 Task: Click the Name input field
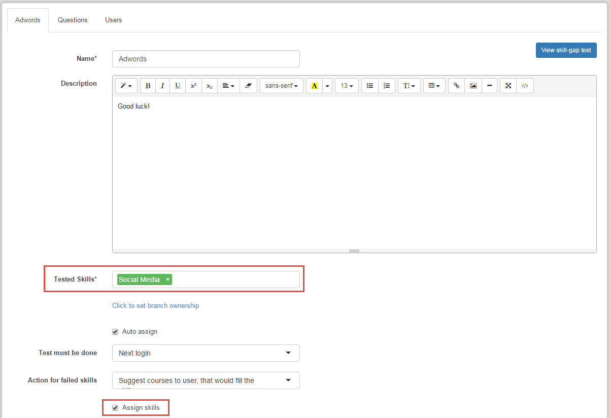[x=206, y=59]
